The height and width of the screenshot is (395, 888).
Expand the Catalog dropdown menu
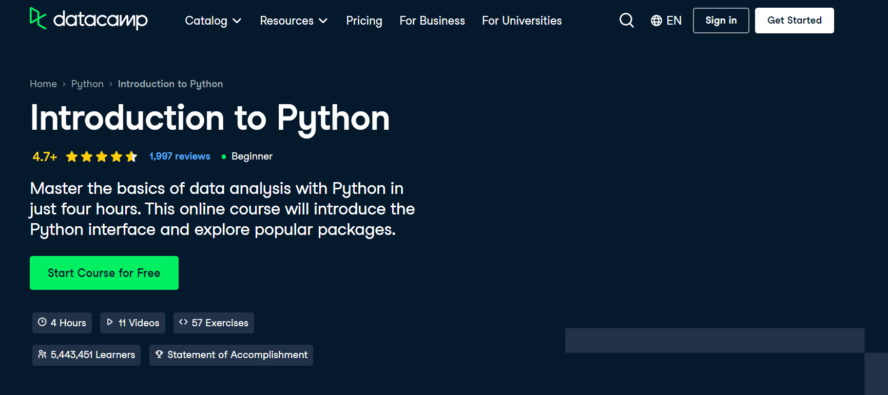pyautogui.click(x=213, y=21)
